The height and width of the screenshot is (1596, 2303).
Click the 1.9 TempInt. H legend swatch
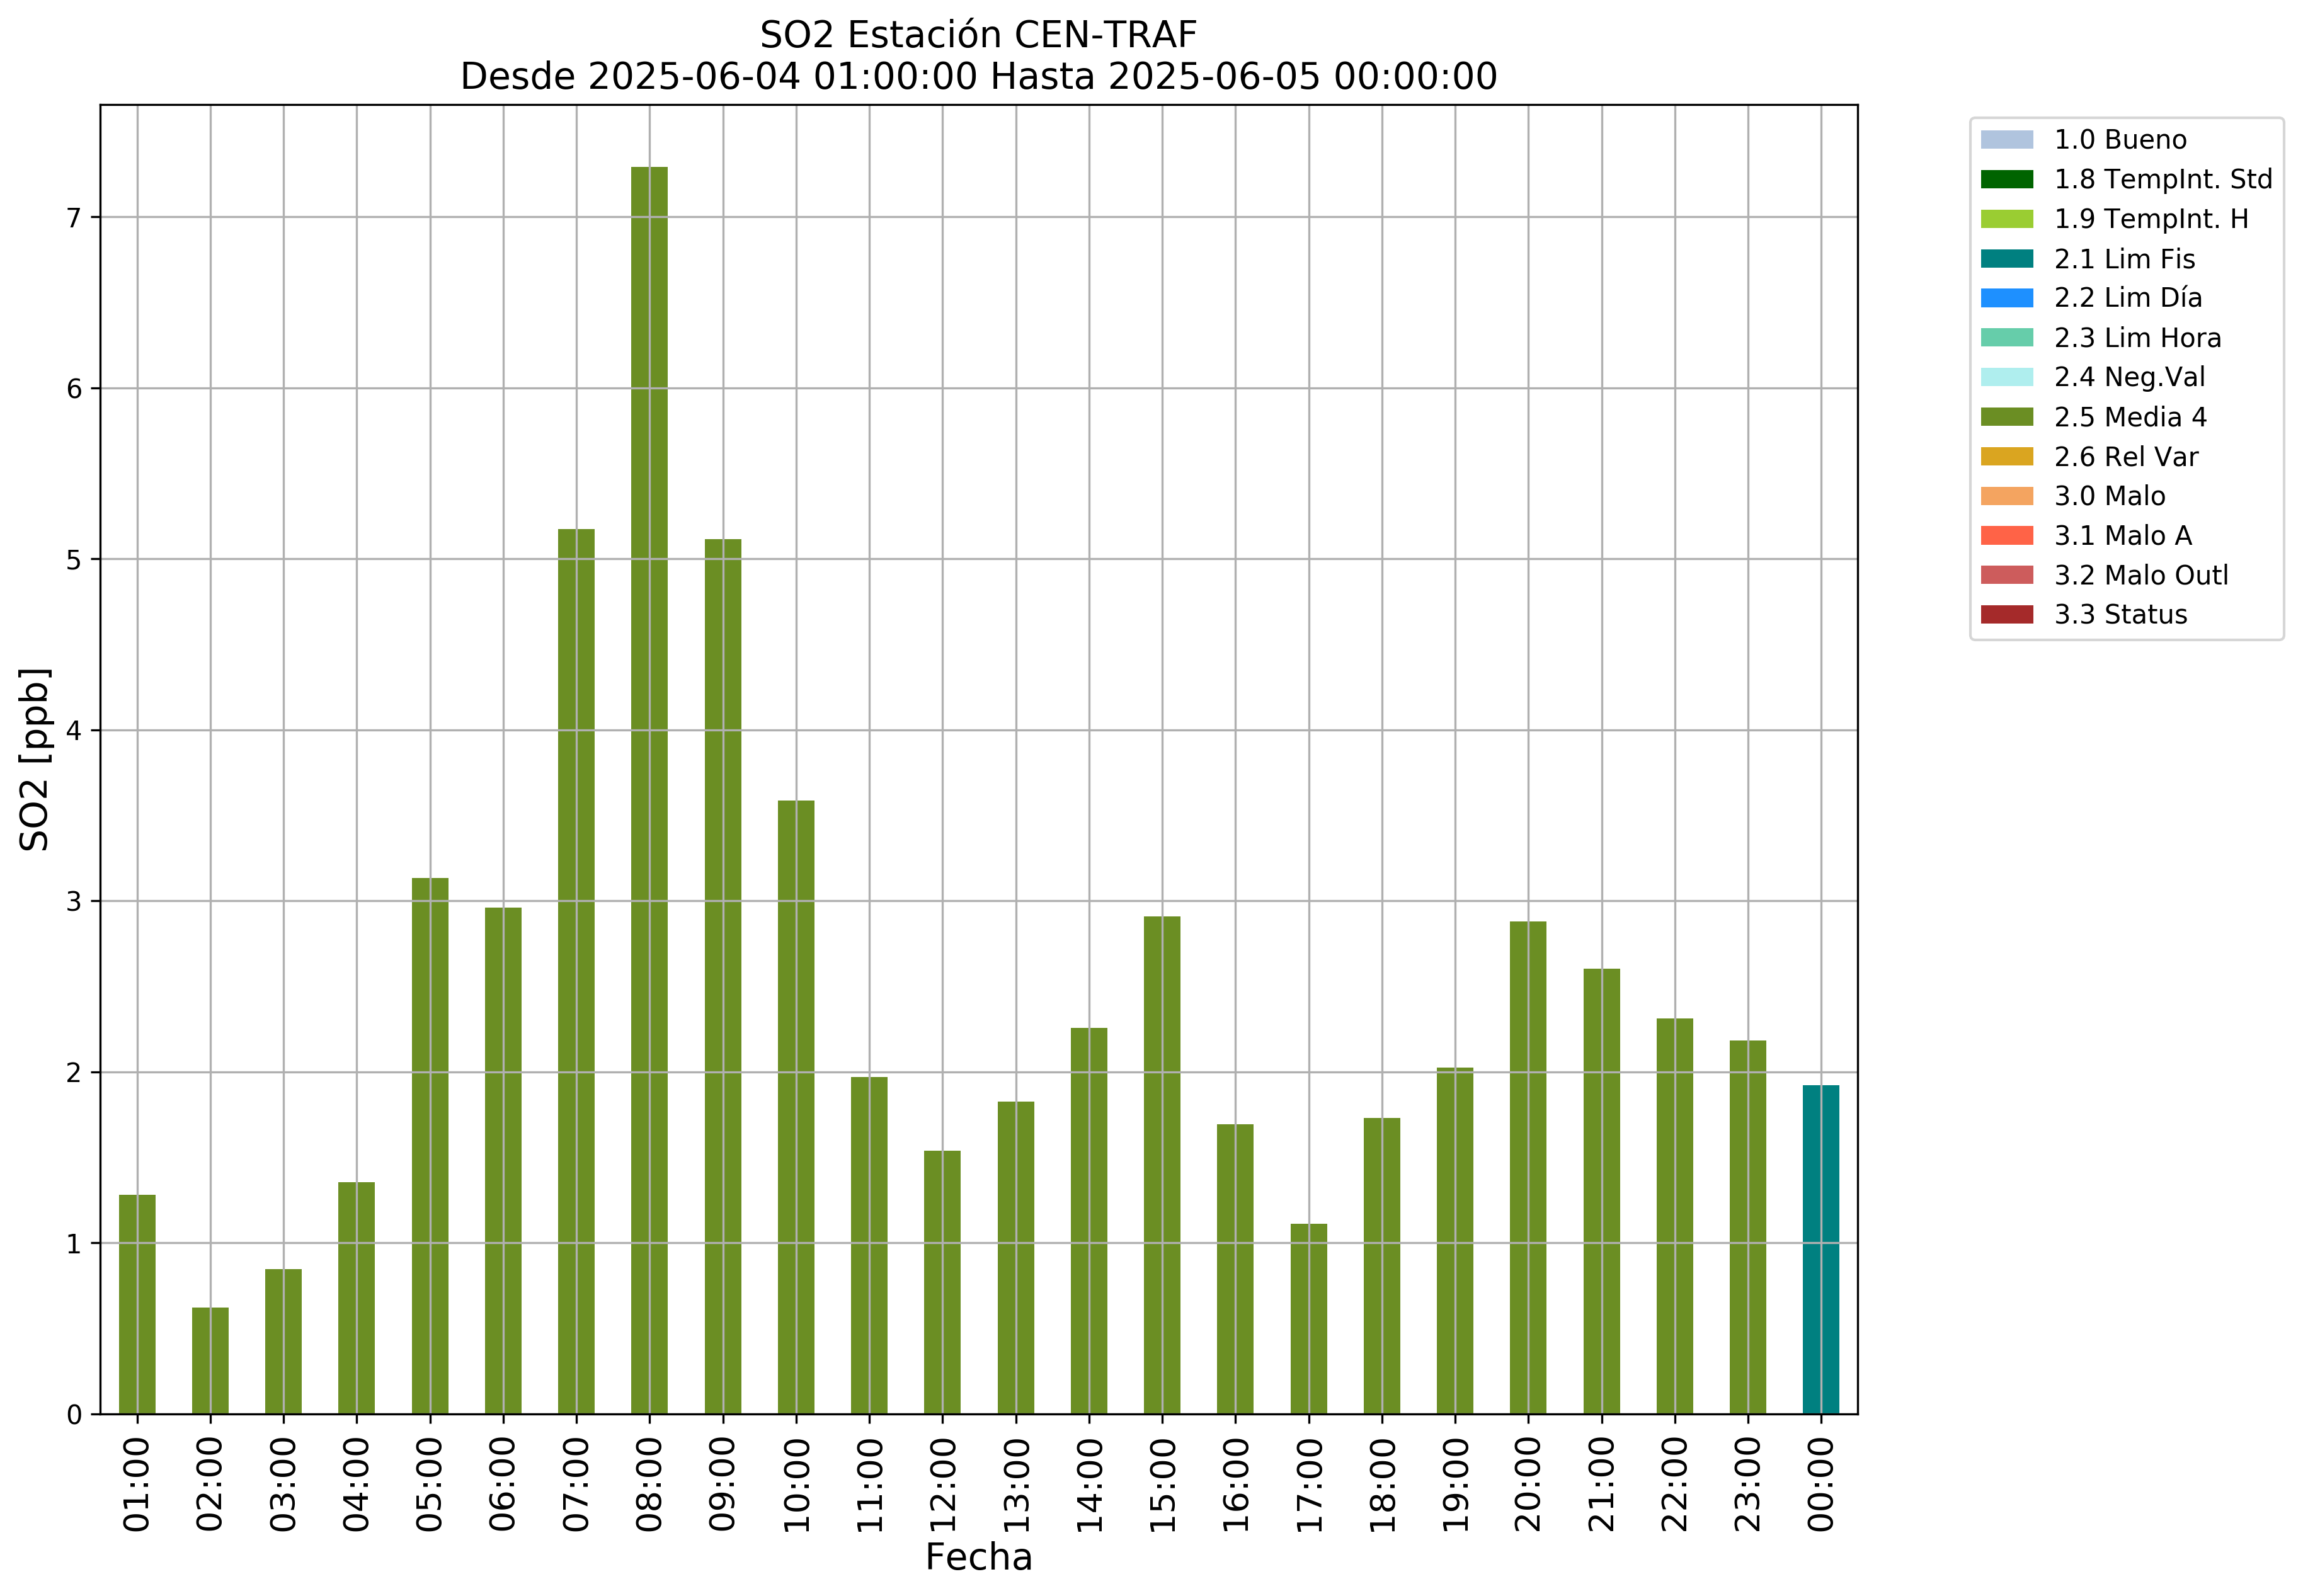point(2006,219)
